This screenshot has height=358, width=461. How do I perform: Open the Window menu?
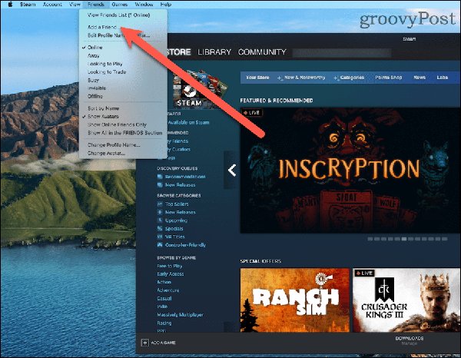pos(144,5)
